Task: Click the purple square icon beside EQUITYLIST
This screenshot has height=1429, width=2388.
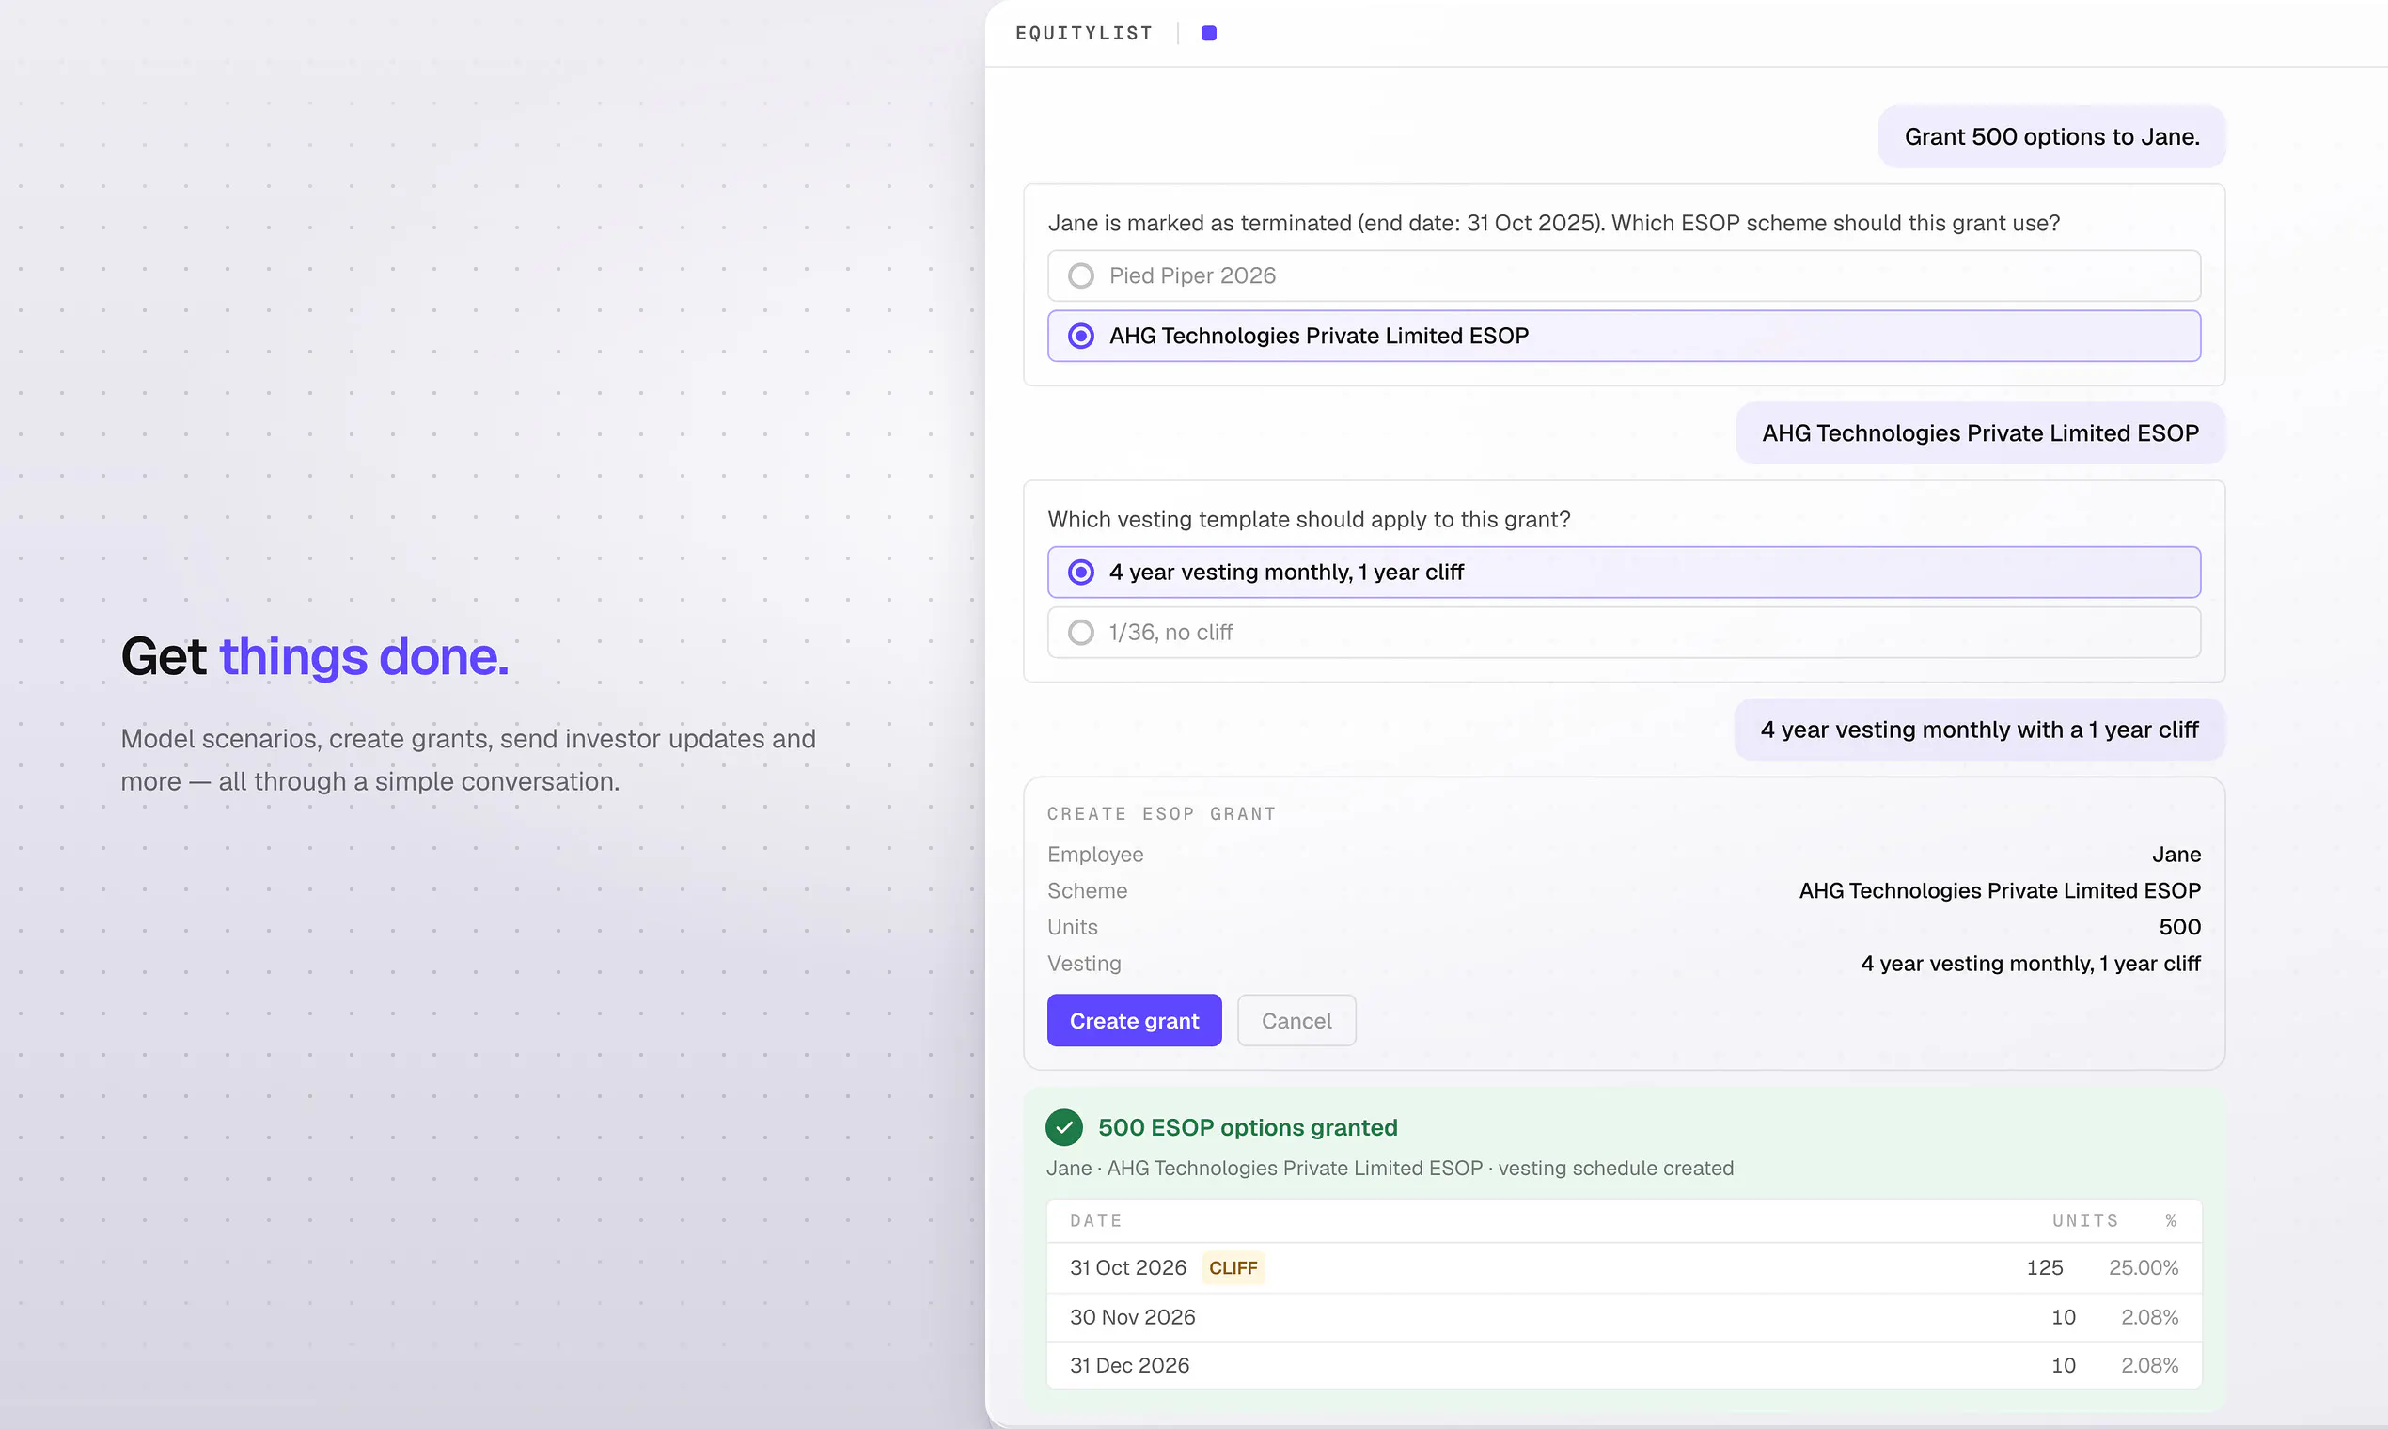Action: click(x=1208, y=33)
